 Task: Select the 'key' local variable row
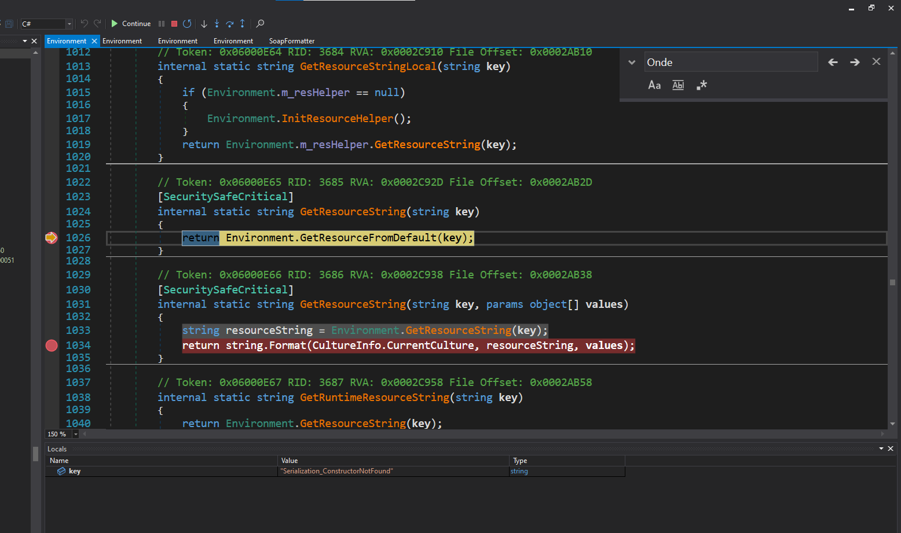[335, 471]
